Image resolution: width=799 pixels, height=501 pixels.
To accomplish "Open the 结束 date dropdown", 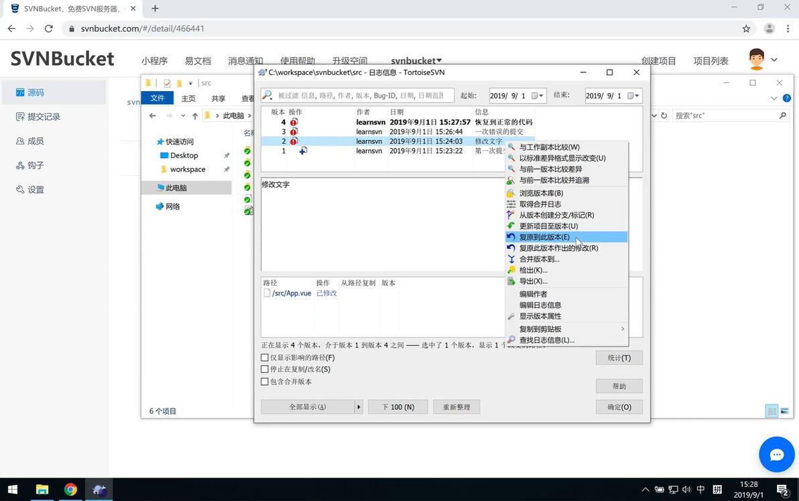I will [x=633, y=96].
